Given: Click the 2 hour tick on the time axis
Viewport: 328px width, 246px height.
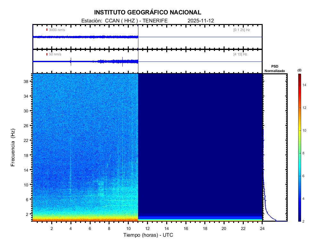Looking at the screenshot, I should [x=52, y=228].
